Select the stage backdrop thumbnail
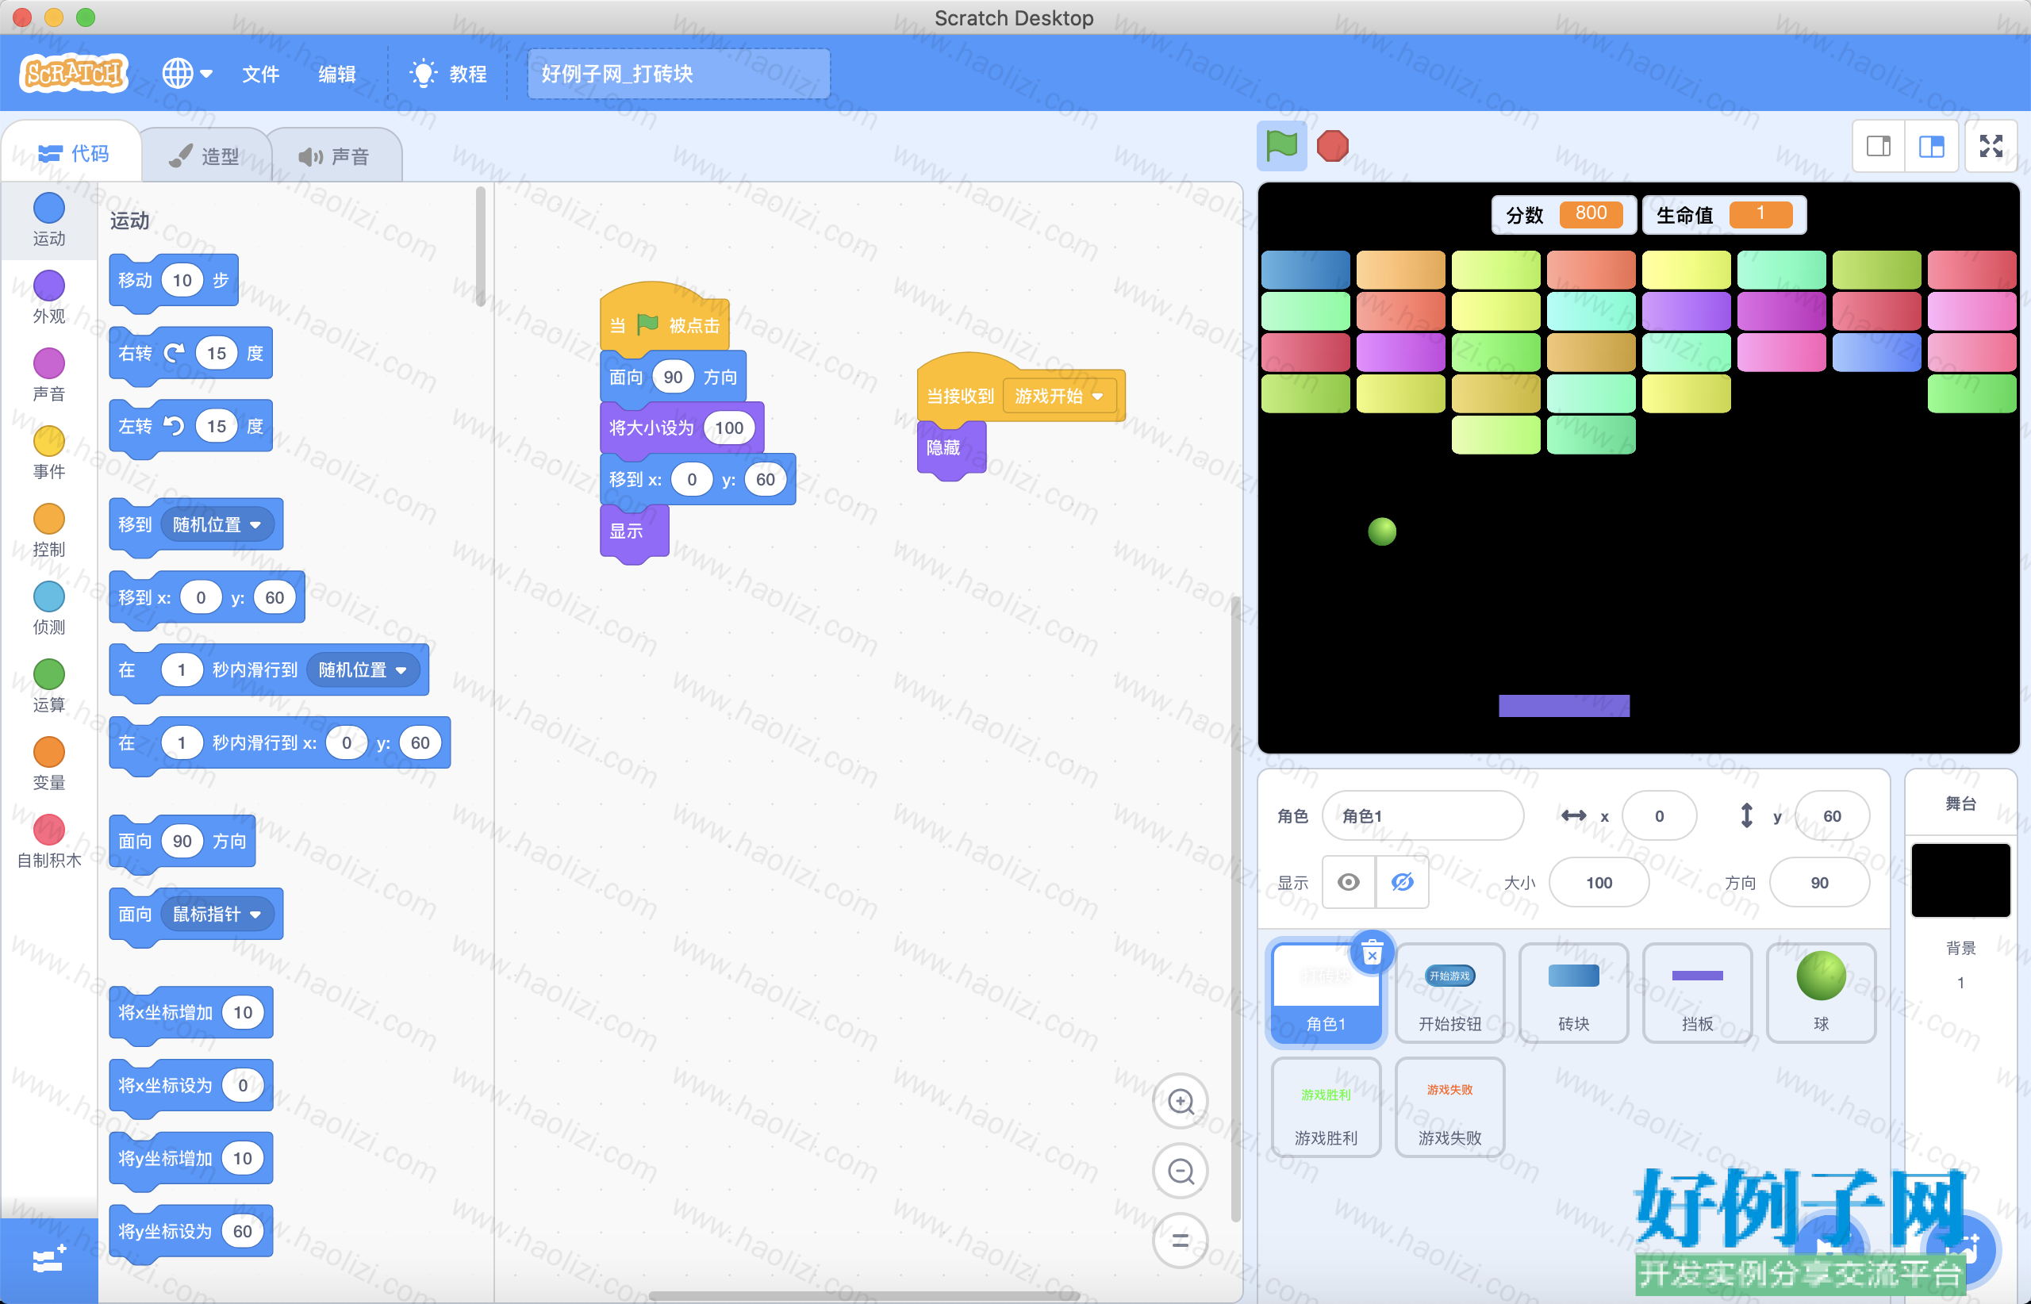The width and height of the screenshot is (2031, 1304). point(1960,880)
